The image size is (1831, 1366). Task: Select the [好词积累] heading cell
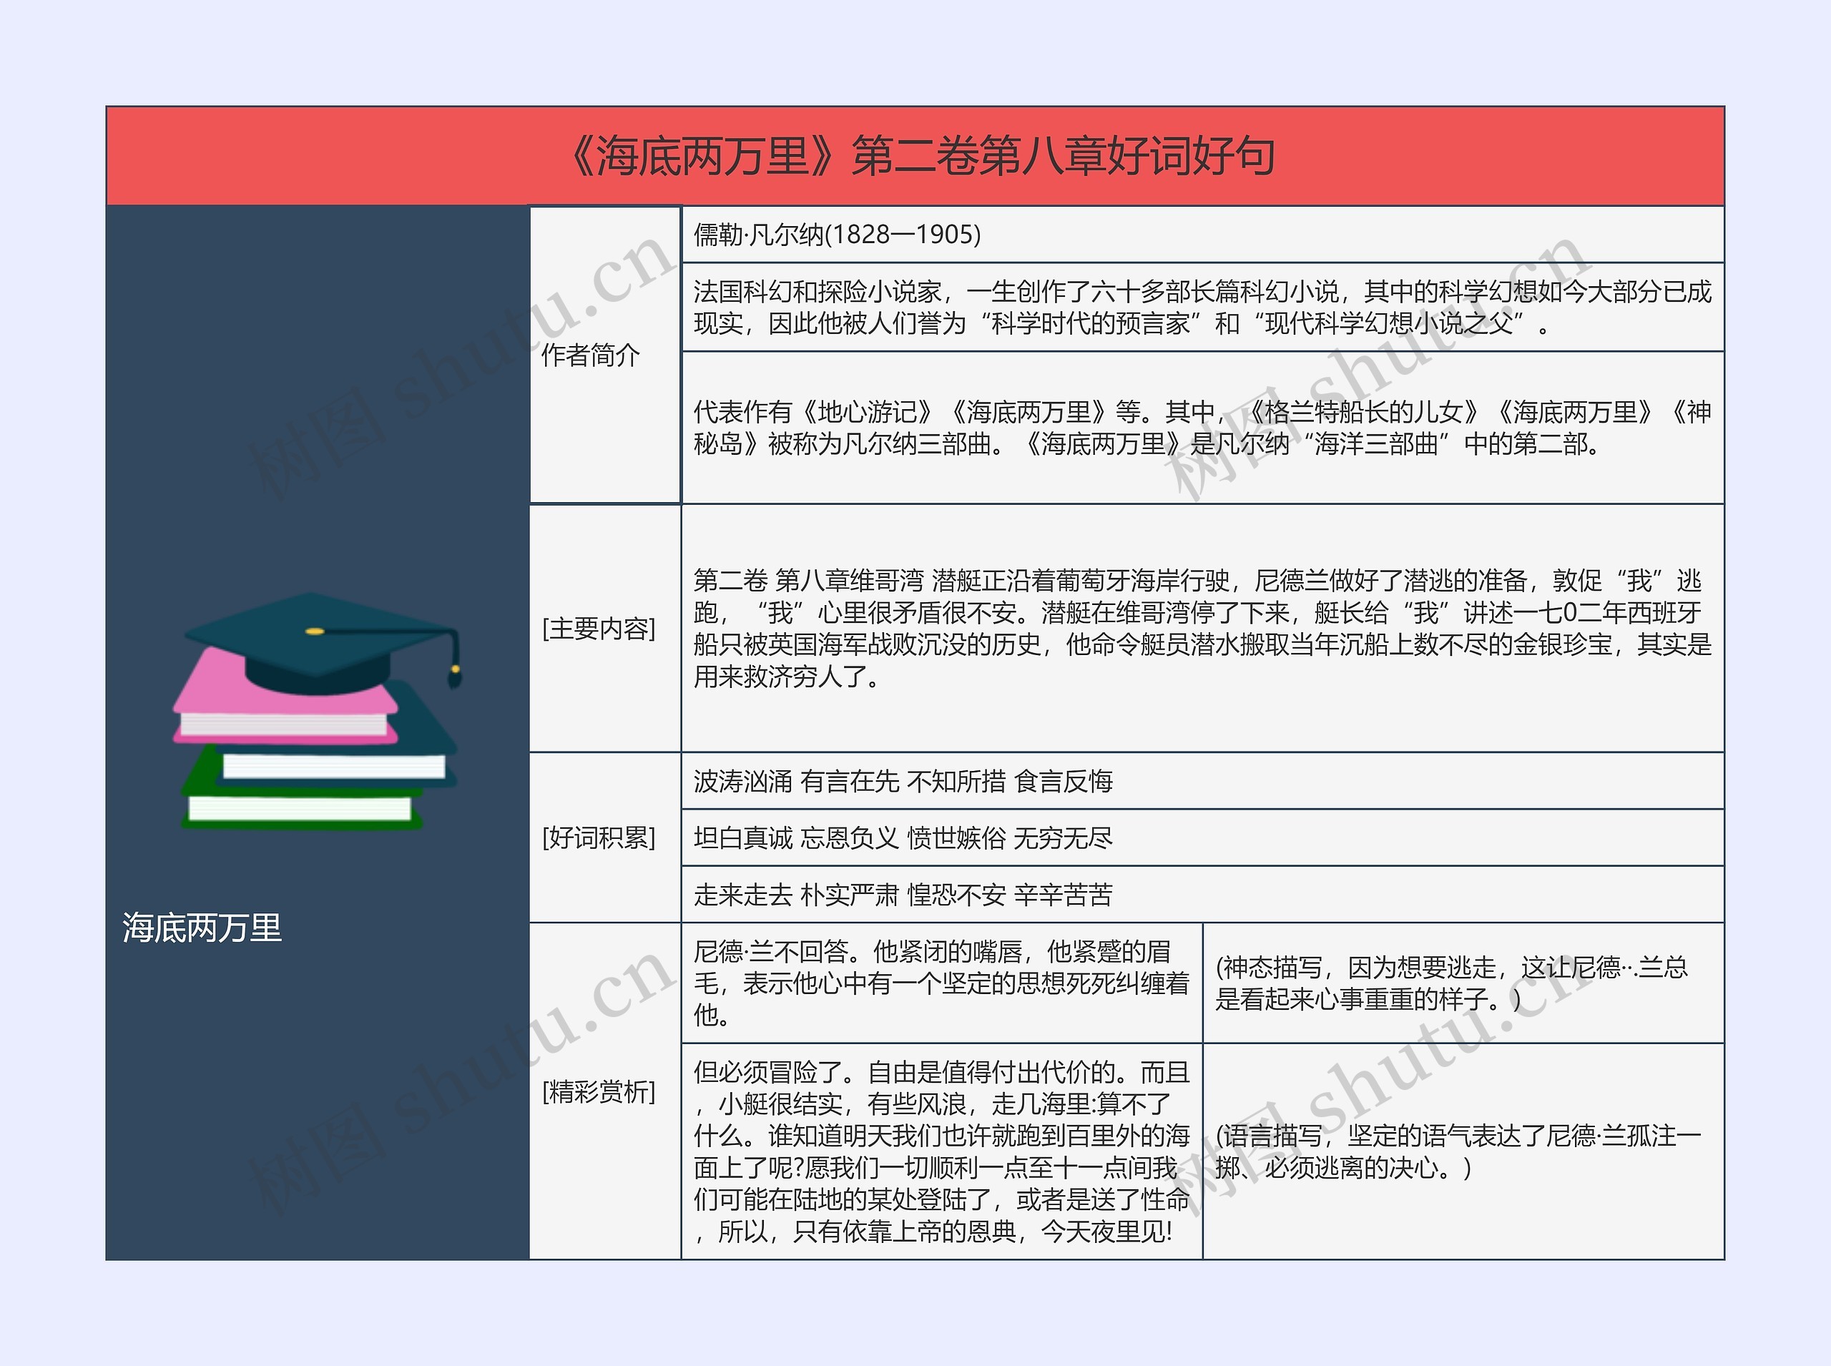tap(604, 837)
